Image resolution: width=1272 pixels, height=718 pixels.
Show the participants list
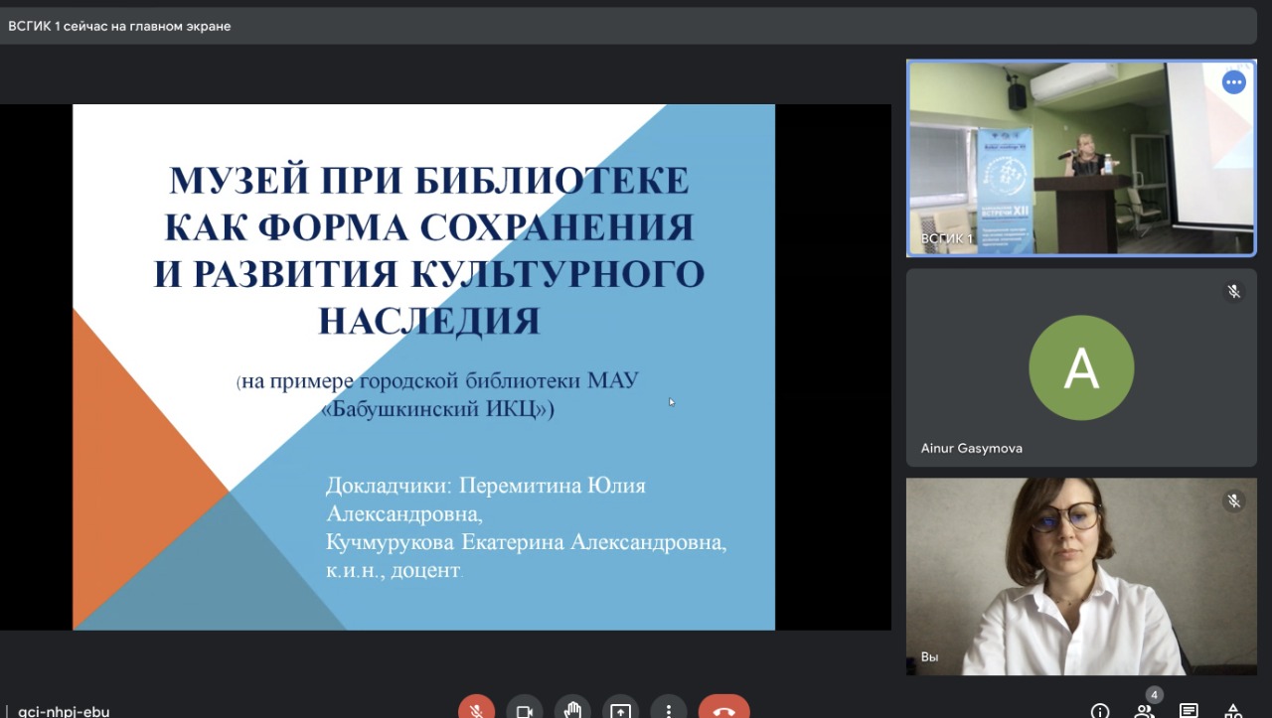(1145, 711)
